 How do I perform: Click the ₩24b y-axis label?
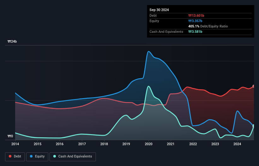pos(12,41)
